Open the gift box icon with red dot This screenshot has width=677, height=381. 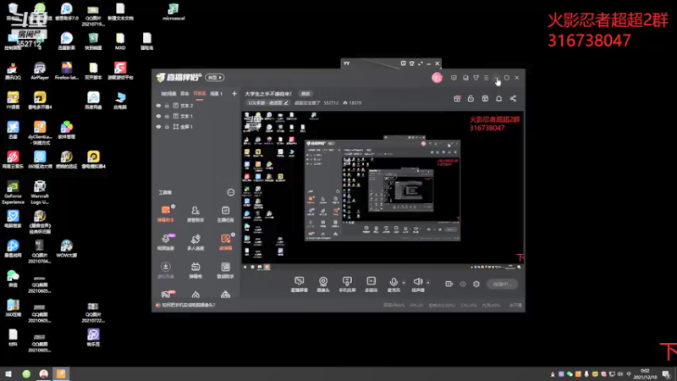click(x=457, y=98)
